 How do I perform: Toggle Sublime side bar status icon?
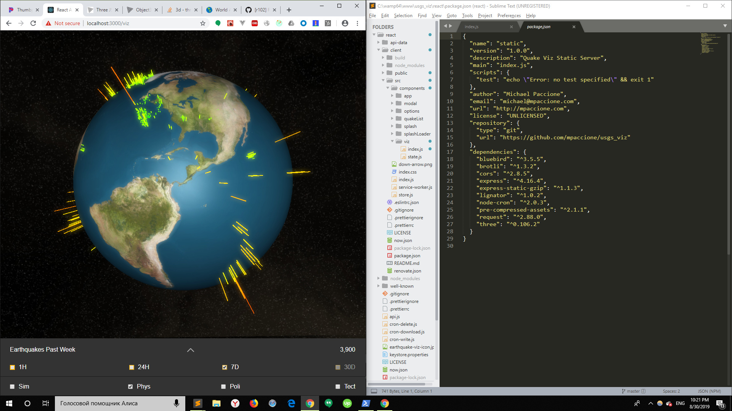tap(374, 391)
